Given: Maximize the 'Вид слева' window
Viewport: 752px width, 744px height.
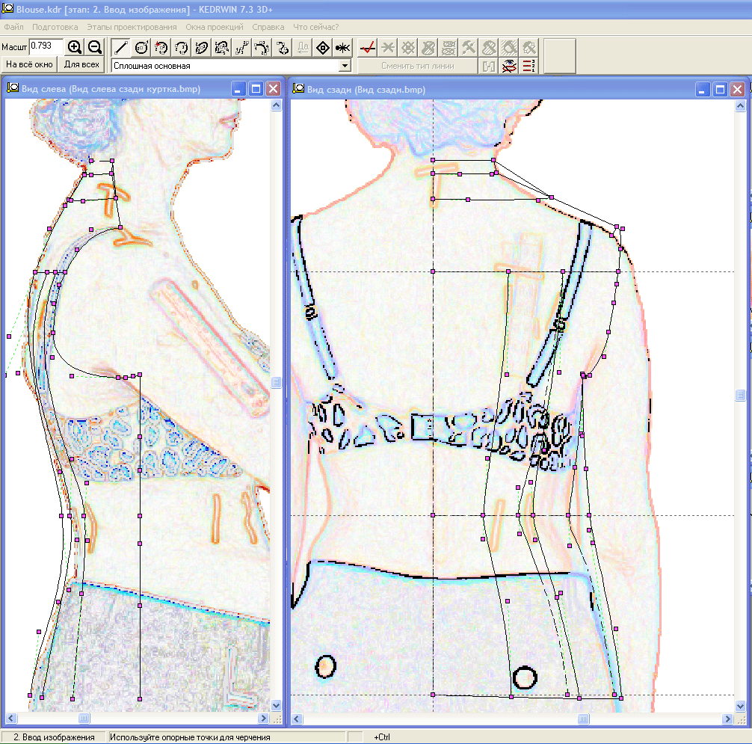Looking at the screenshot, I should (256, 89).
